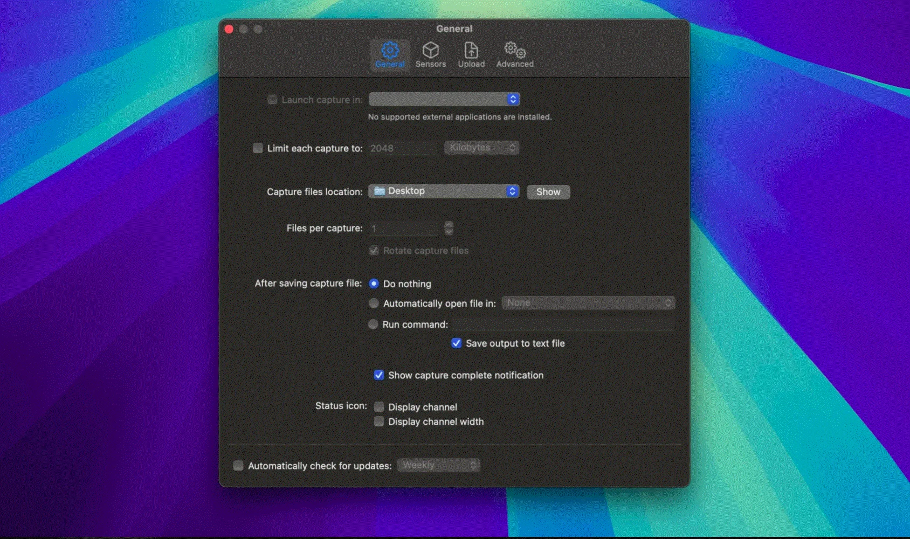Click the Run command text field
The width and height of the screenshot is (910, 539).
[x=563, y=324]
